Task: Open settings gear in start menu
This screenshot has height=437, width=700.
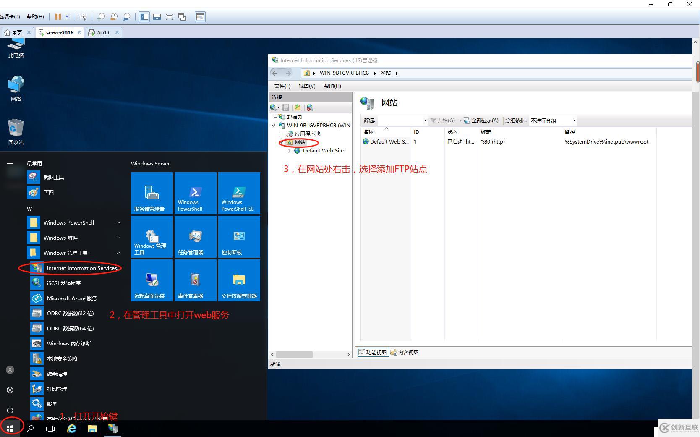Action: (10, 390)
